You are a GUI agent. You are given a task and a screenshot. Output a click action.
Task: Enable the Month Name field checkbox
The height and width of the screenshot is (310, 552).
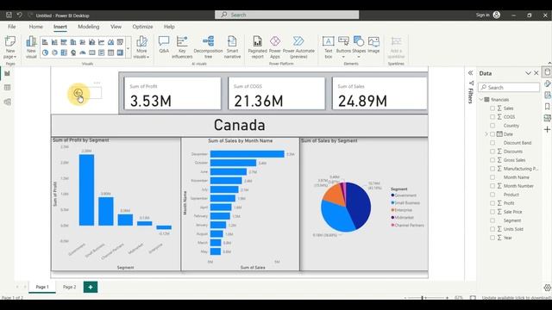492,177
